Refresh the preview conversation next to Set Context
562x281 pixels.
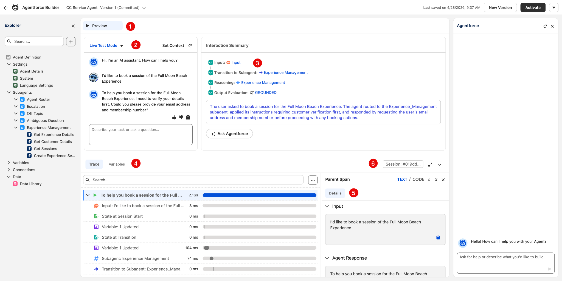click(x=190, y=46)
